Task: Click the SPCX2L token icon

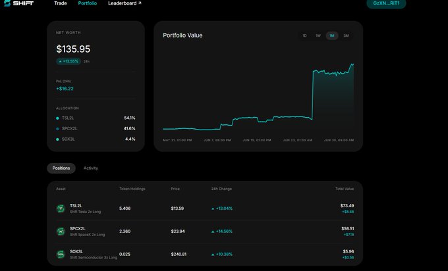Action: pos(61,232)
